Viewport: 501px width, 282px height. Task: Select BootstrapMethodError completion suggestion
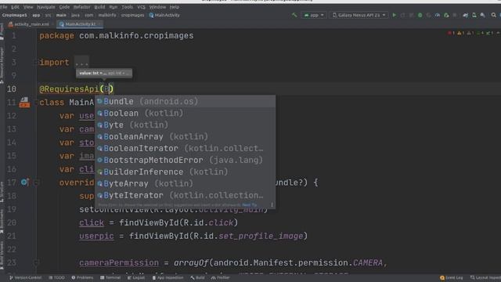[x=186, y=160]
